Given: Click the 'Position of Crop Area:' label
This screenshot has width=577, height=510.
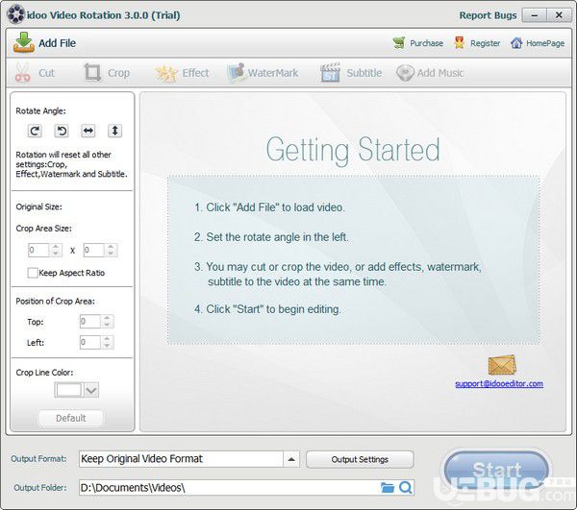Looking at the screenshot, I should tap(55, 302).
